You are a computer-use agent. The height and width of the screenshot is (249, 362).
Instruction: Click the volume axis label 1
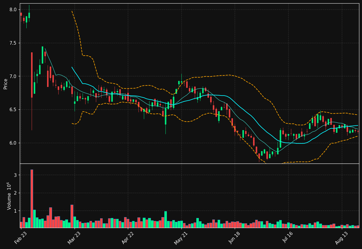point(15,211)
